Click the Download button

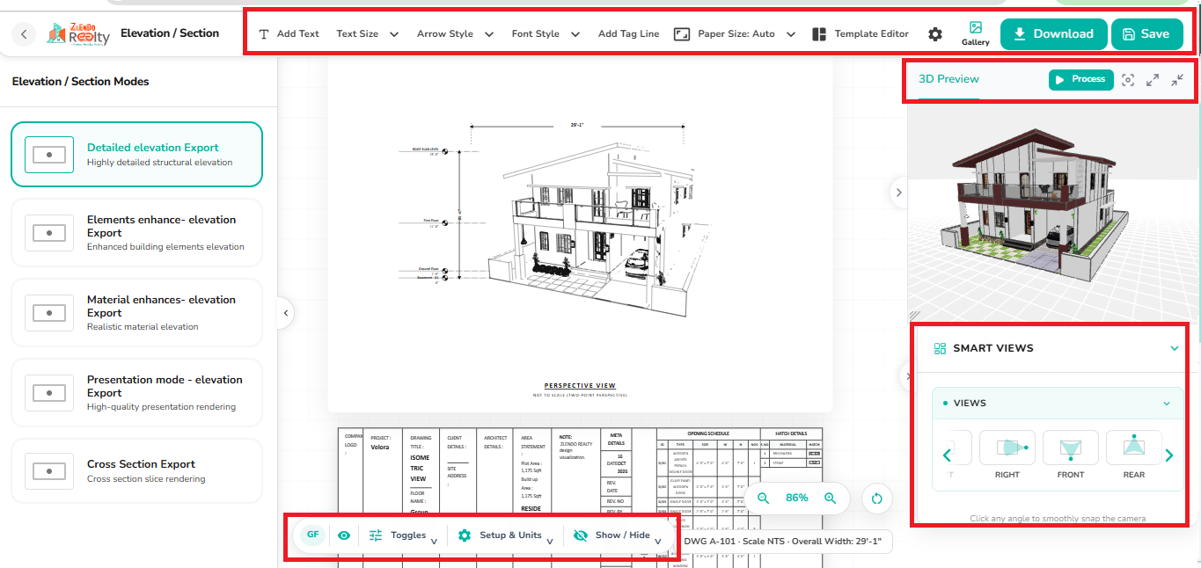pyautogui.click(x=1053, y=34)
